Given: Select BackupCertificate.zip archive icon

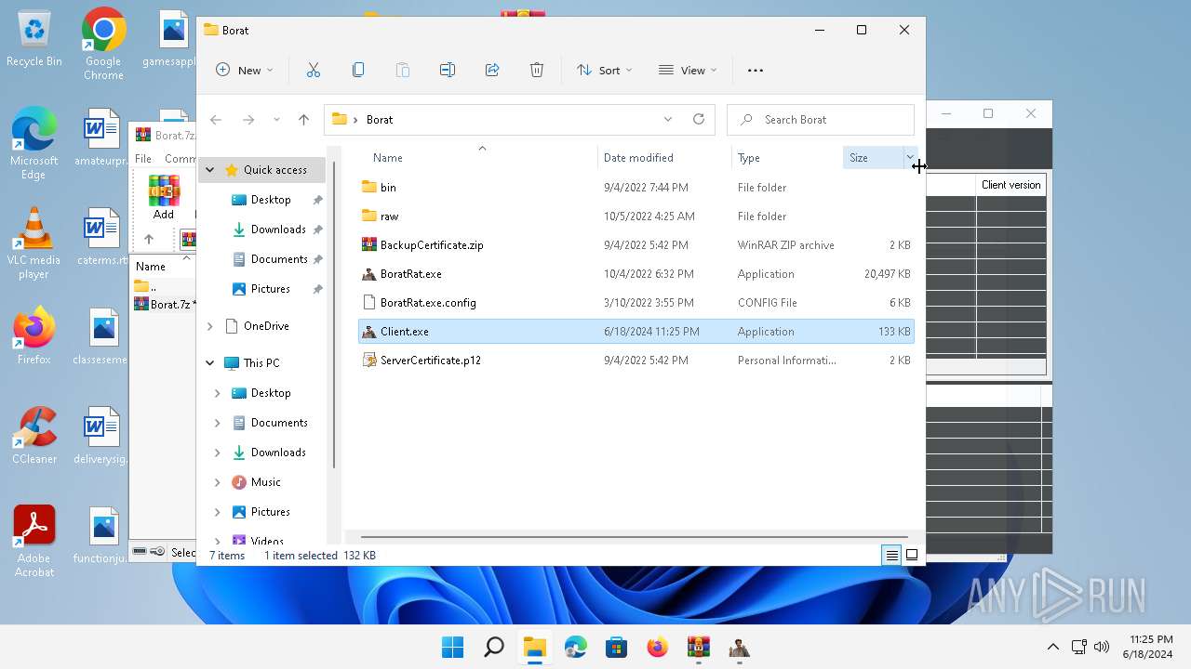Looking at the screenshot, I should [x=368, y=244].
